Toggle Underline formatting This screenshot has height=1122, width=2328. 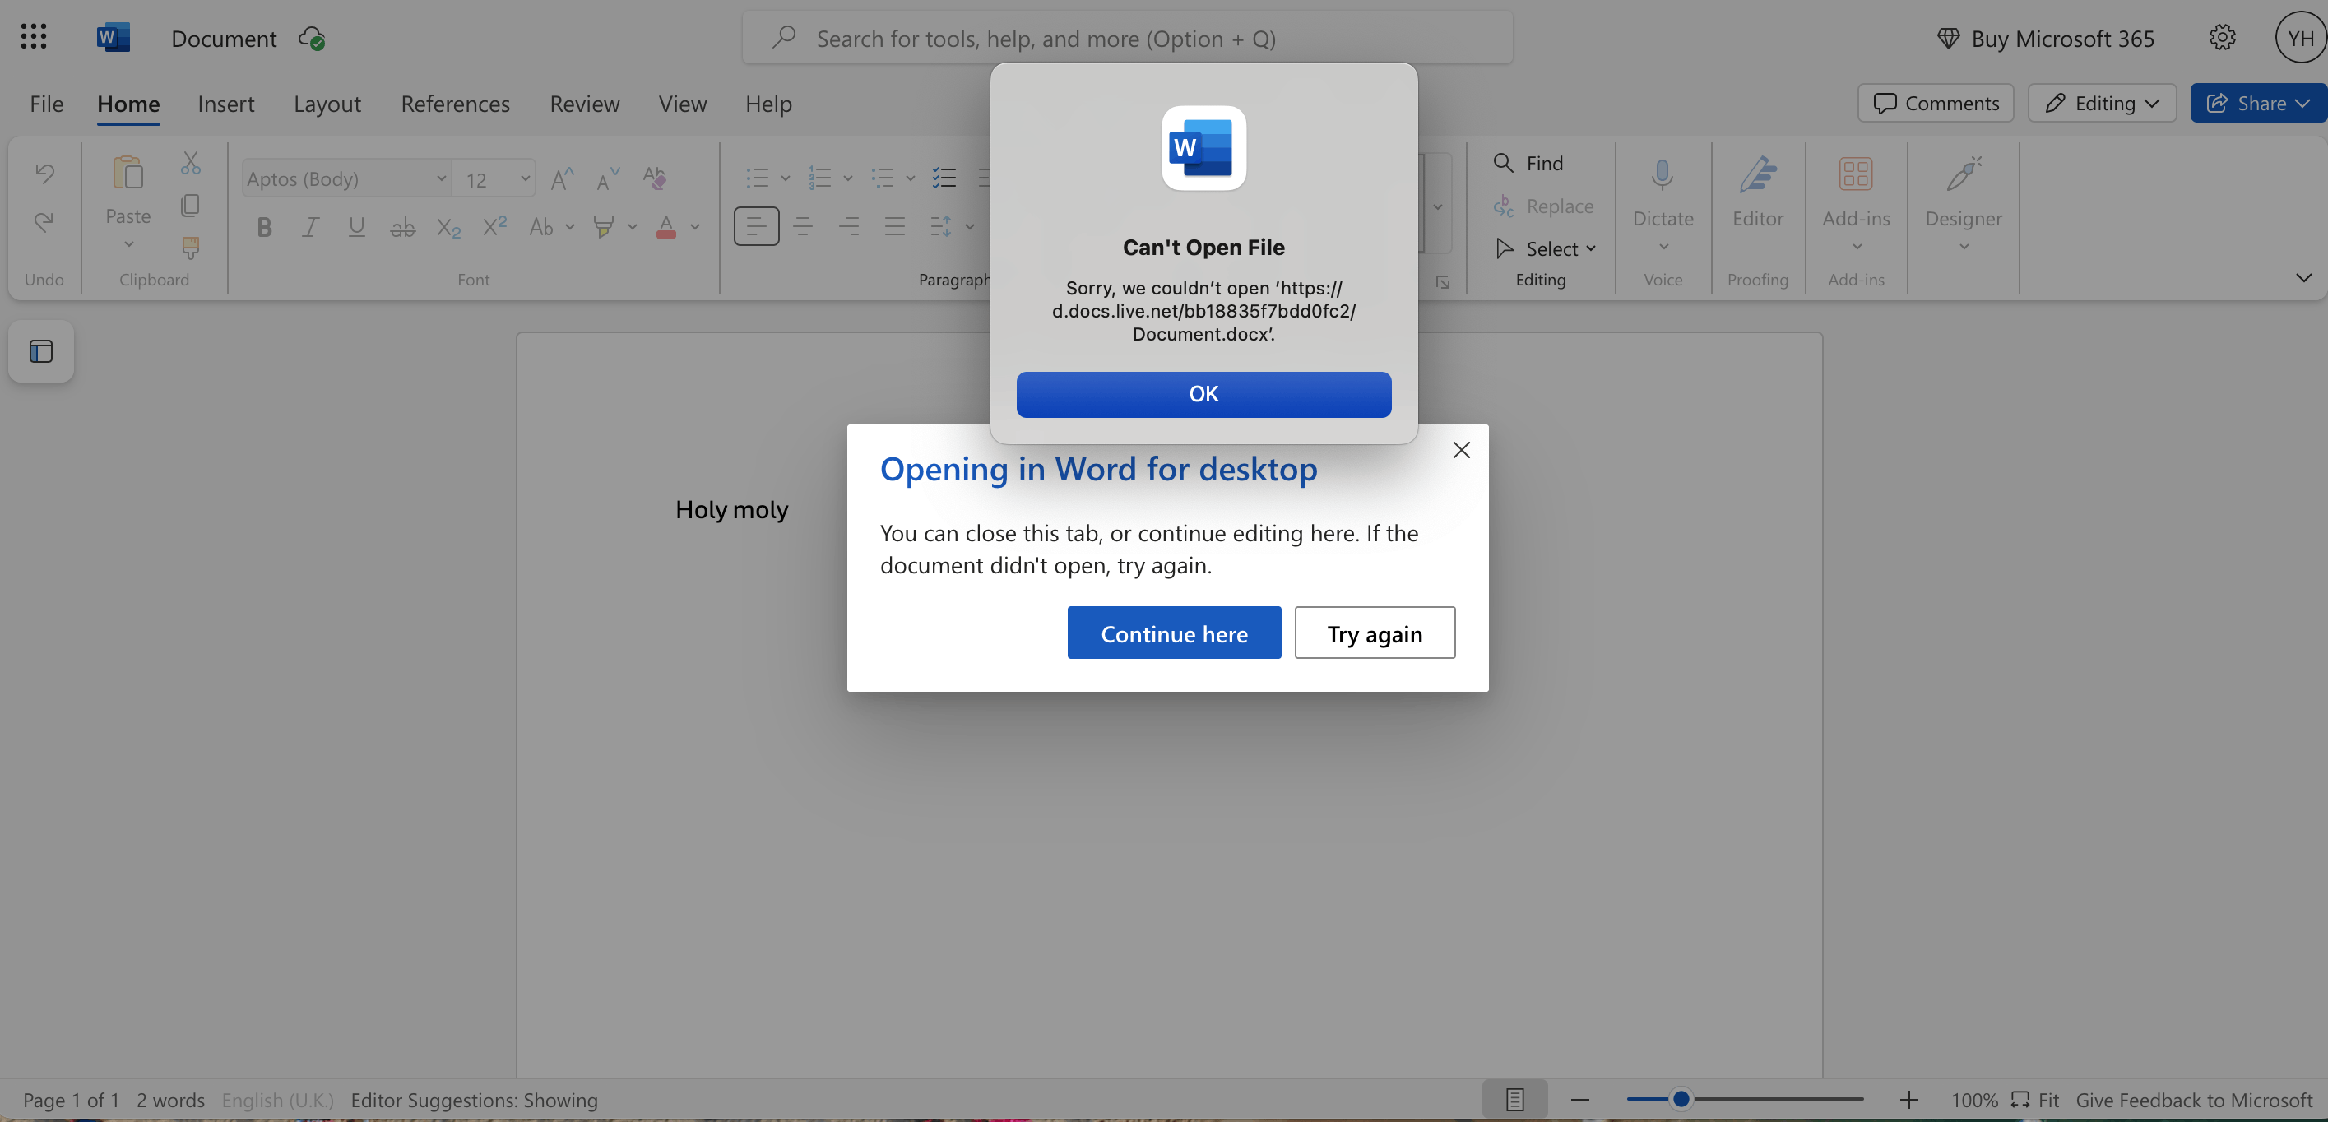[x=356, y=227]
